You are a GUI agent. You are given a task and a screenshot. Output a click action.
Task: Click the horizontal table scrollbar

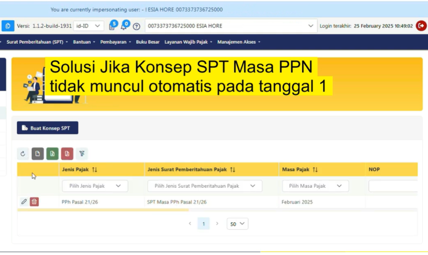click(x=103, y=210)
